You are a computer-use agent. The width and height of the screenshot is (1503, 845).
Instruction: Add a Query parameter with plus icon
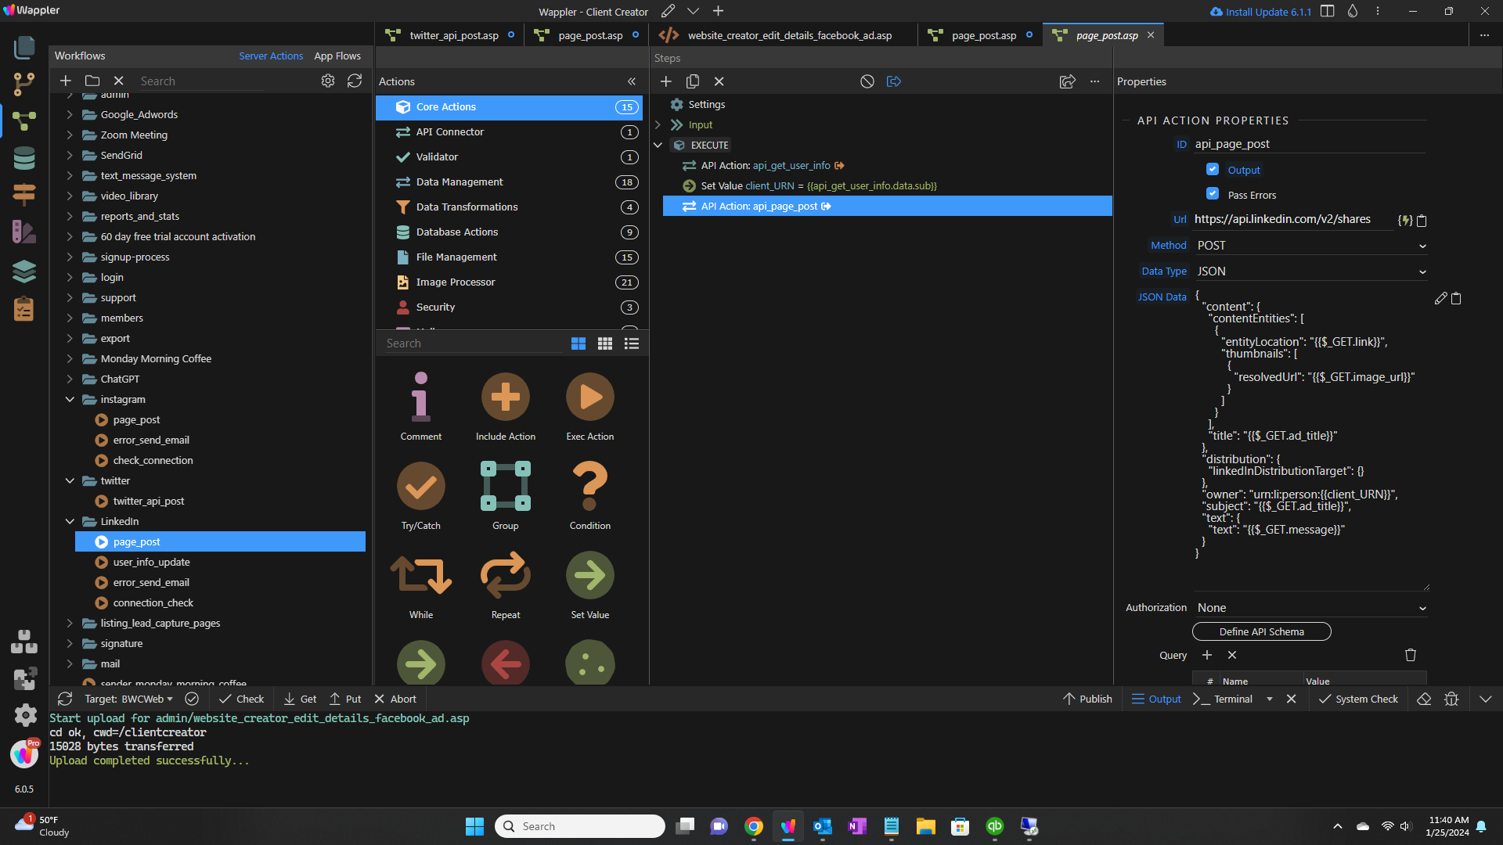1207,655
